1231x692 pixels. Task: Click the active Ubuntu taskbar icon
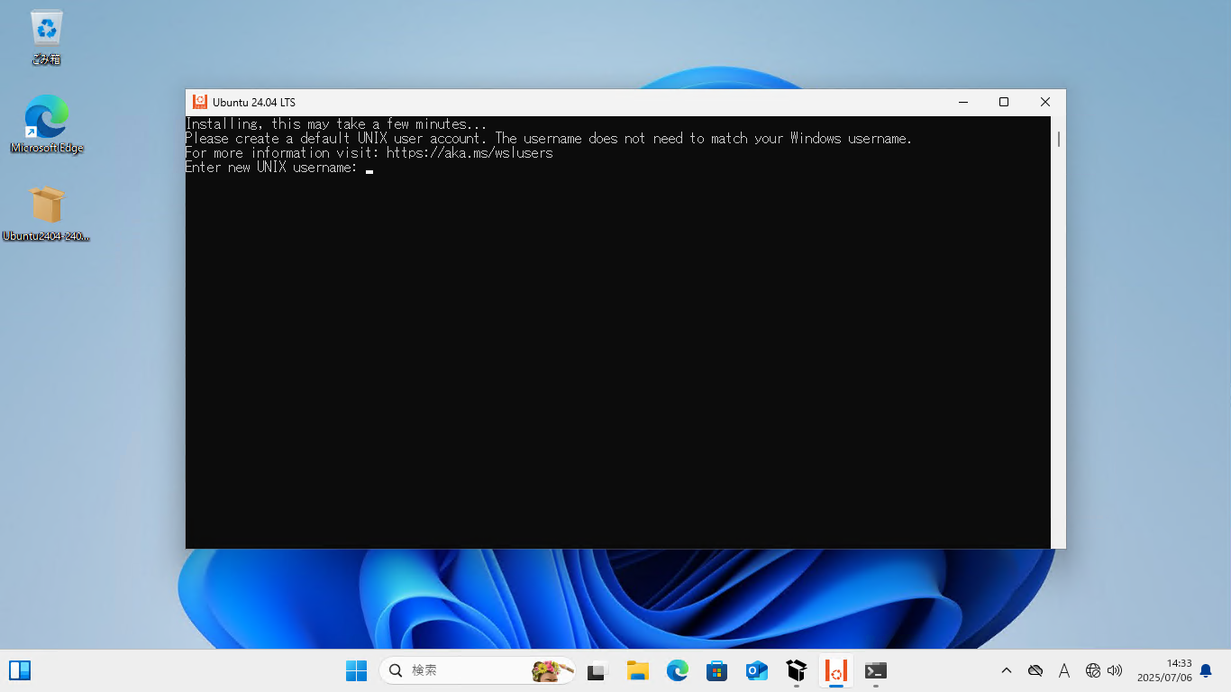coord(836,670)
